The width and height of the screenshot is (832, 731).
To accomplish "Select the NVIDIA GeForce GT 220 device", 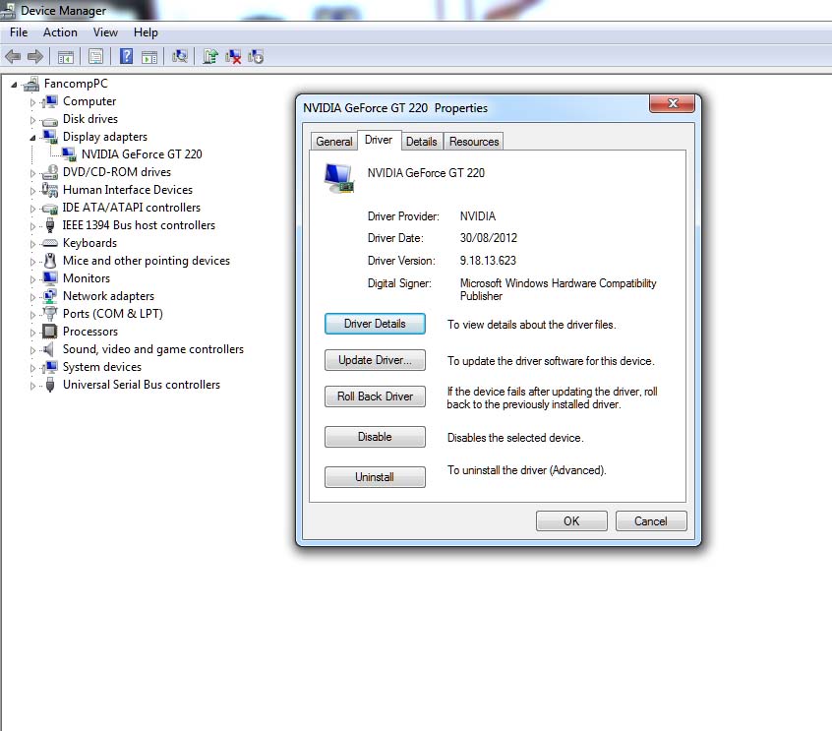I will pos(141,154).
